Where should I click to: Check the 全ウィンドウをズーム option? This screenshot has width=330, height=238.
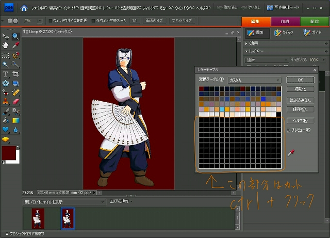[x=93, y=21]
